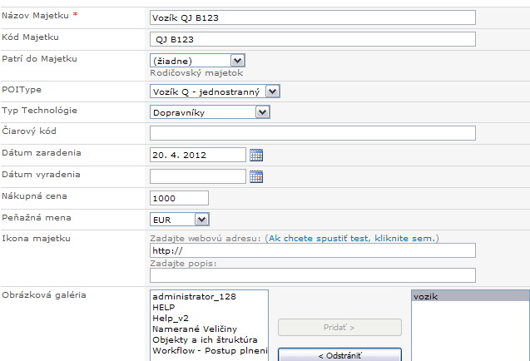530x361 pixels.
Task: Open calendar picker for Dátum vyradenia
Action: coord(256,177)
